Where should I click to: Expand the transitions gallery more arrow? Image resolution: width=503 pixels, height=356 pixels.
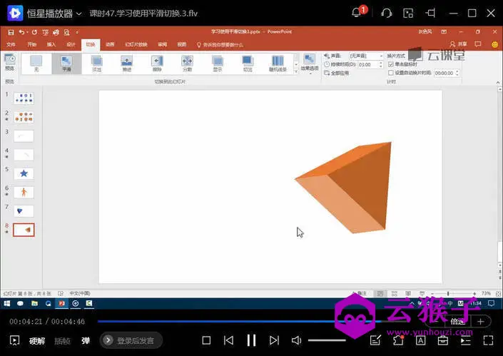[x=296, y=71]
